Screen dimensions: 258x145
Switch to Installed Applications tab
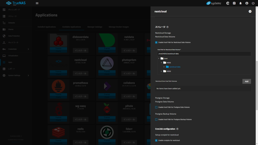pos(47,27)
